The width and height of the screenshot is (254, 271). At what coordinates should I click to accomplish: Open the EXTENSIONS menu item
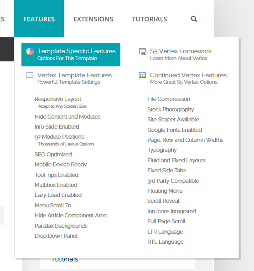93,19
